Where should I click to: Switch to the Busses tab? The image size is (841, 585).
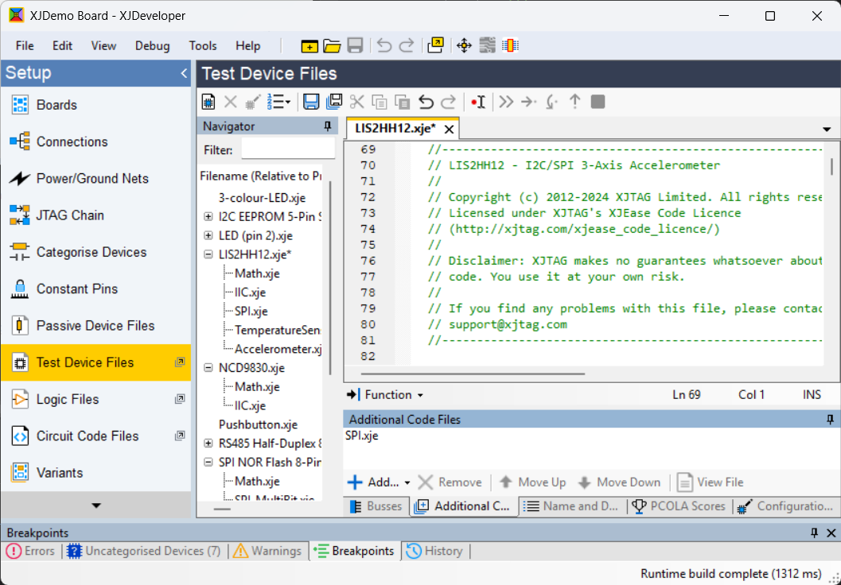[376, 506]
